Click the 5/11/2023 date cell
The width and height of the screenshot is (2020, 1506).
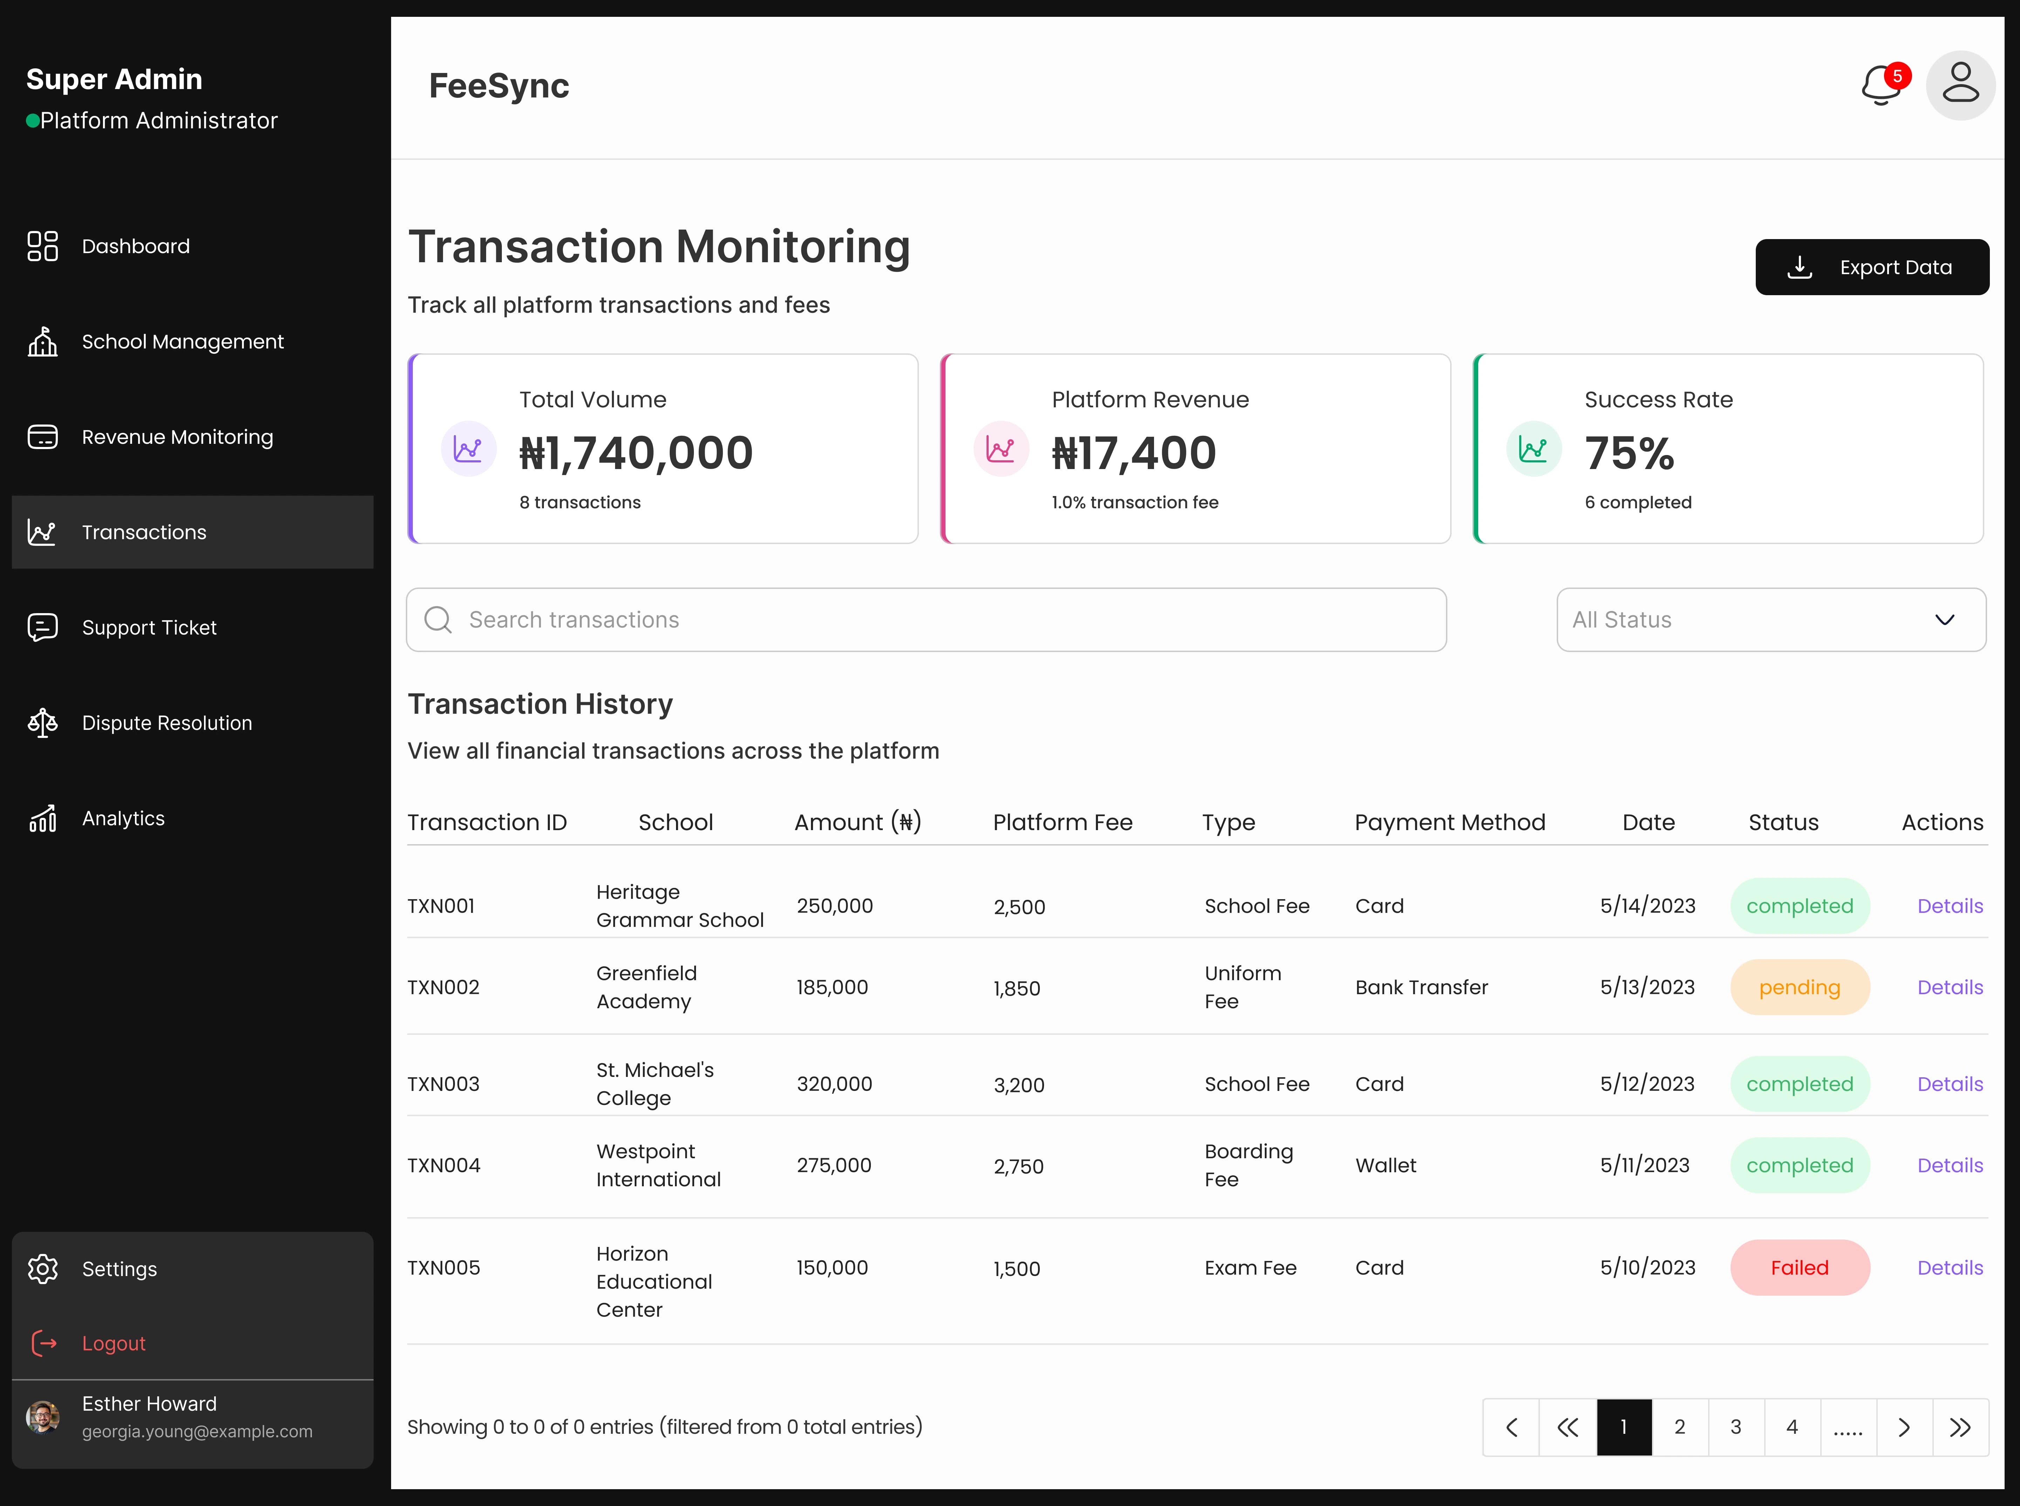coord(1645,1165)
